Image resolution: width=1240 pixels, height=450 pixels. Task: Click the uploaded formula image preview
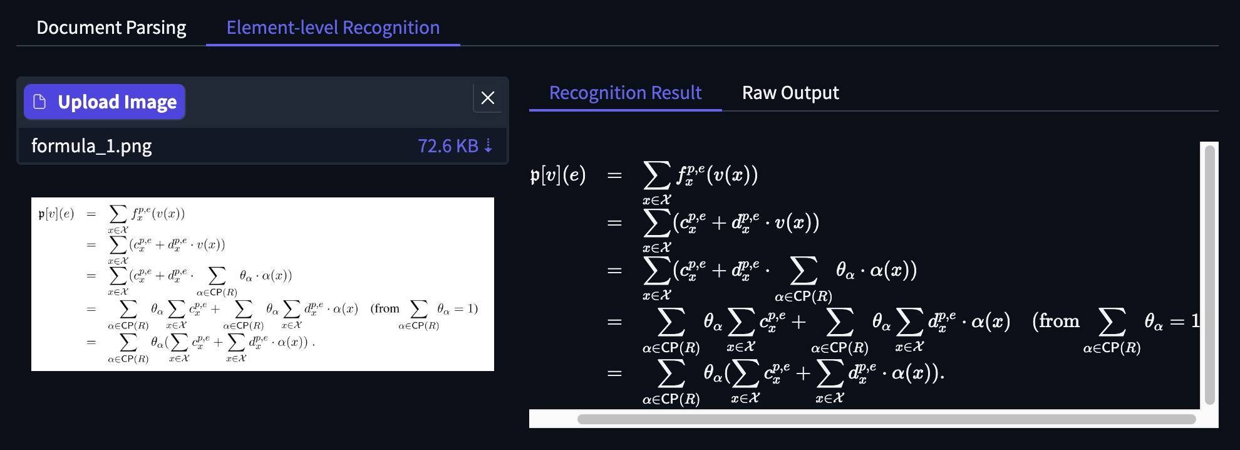pyautogui.click(x=262, y=284)
